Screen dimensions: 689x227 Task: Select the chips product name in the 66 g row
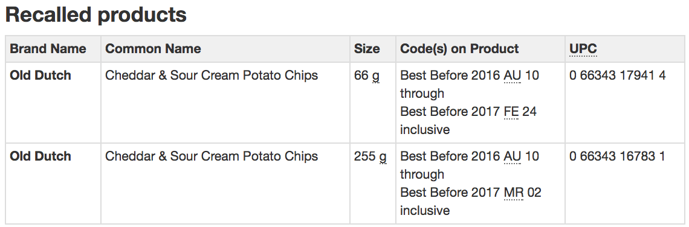coord(212,75)
